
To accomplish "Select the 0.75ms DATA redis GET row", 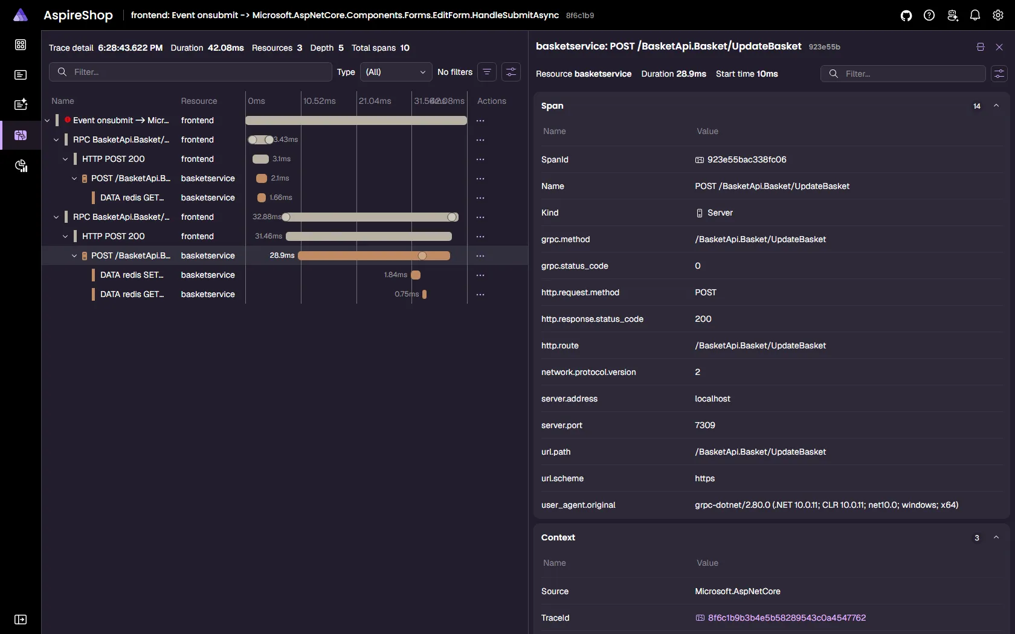I will [x=285, y=295].
